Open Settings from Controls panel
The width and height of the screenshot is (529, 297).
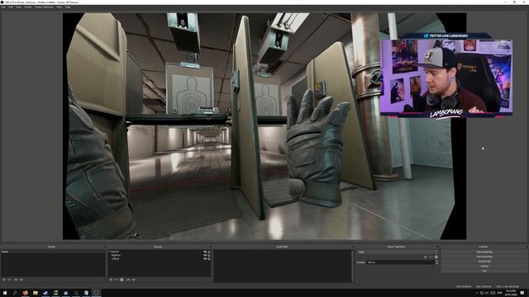coord(484,266)
